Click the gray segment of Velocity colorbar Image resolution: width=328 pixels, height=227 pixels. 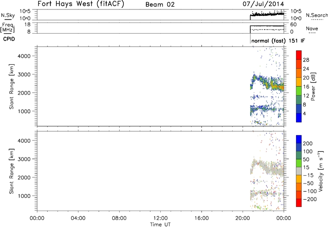(x=299, y=171)
